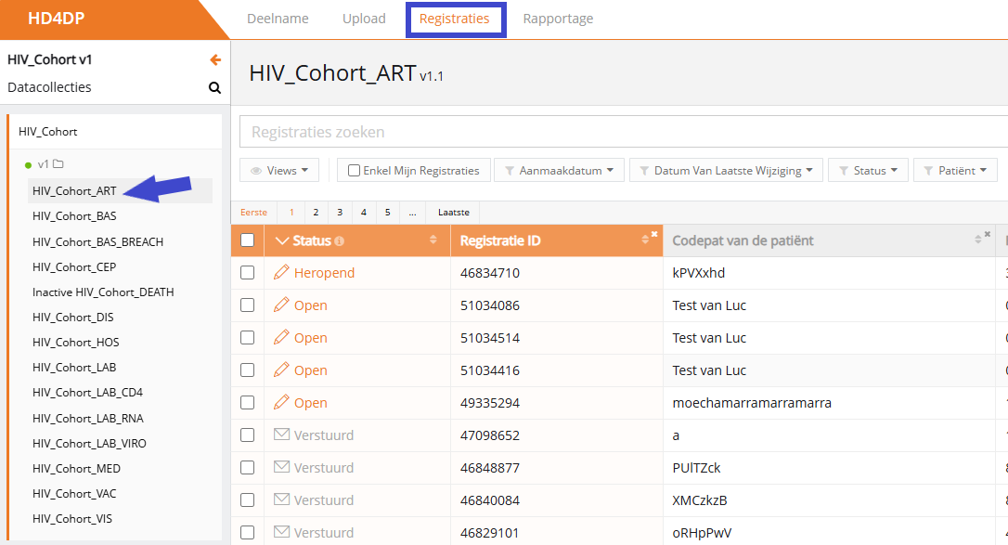This screenshot has height=545, width=1008.
Task: Click the Status column info icon
Action: click(339, 241)
